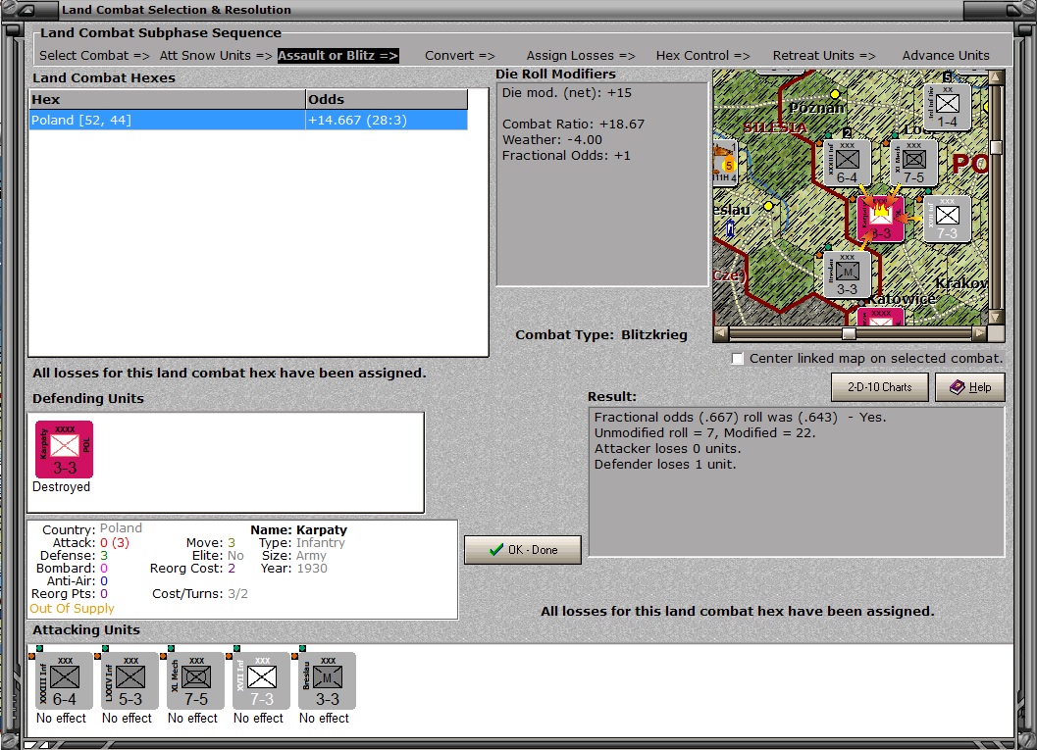The height and width of the screenshot is (750, 1037).
Task: Click the Fractional odds (.667) roll result line
Action: (740, 417)
